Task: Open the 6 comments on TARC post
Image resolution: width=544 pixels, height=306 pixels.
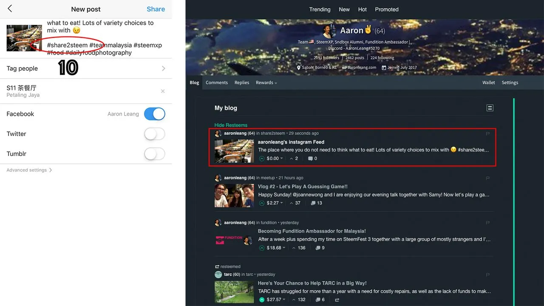Action: pos(320,300)
